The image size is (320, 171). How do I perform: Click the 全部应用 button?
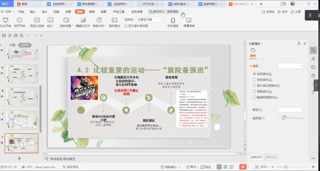click(x=256, y=157)
